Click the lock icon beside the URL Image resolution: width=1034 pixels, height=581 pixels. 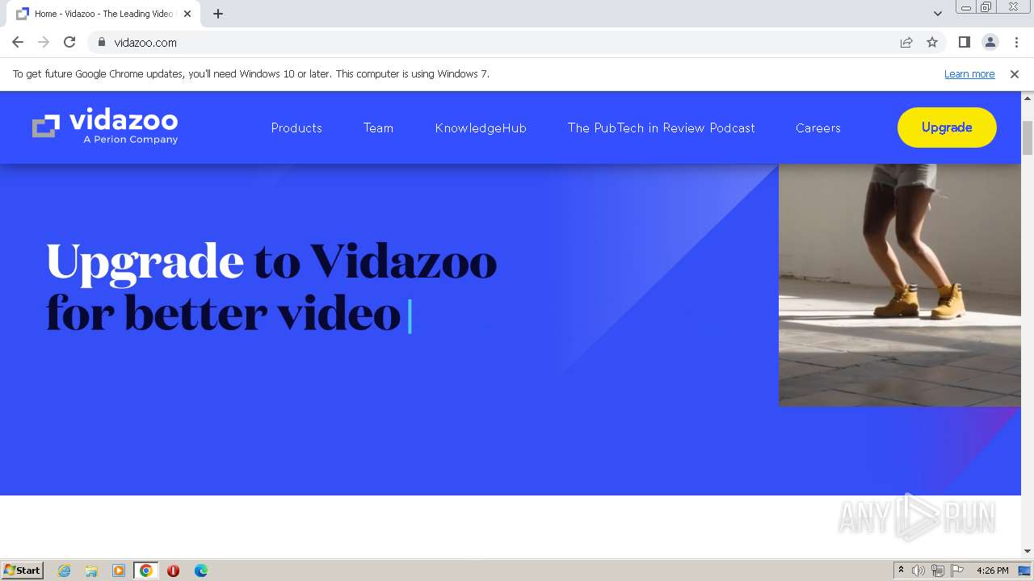click(x=102, y=42)
